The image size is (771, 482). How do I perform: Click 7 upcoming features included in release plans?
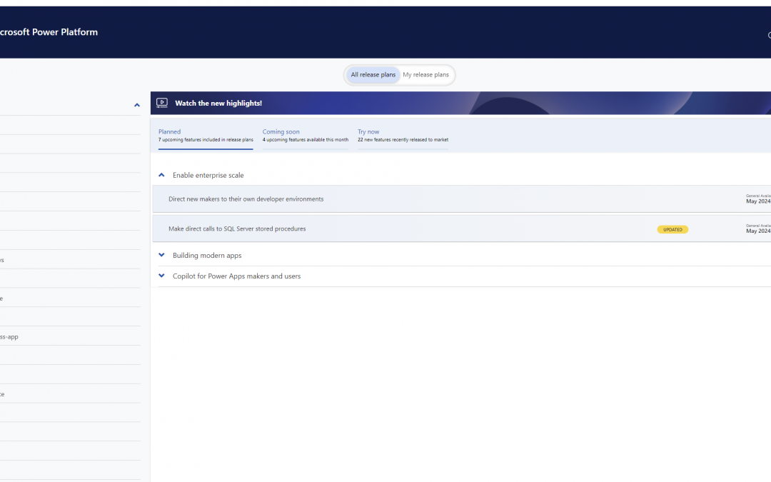pos(206,140)
